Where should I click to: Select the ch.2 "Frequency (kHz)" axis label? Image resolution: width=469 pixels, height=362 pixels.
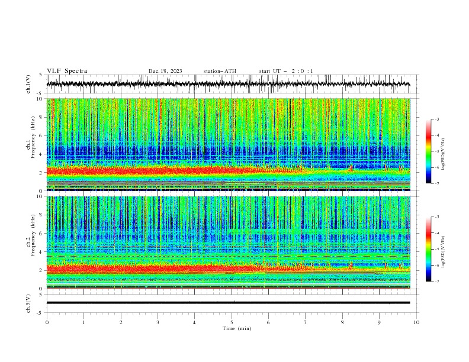point(33,235)
